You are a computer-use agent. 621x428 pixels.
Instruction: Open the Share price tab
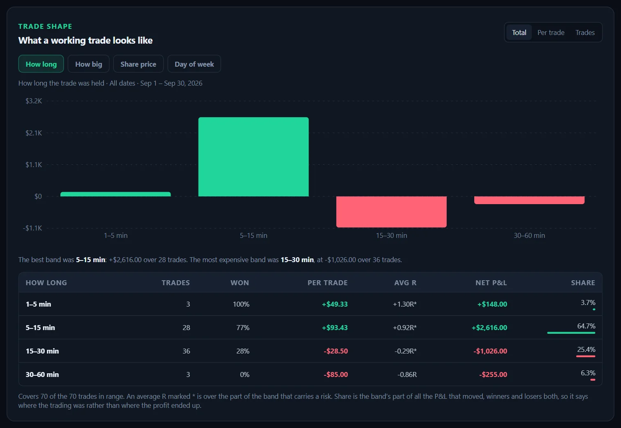click(x=138, y=64)
